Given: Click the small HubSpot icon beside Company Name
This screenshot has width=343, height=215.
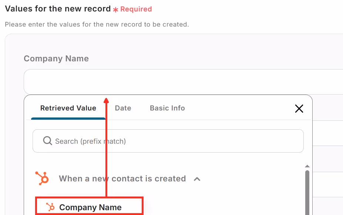Looking at the screenshot, I should 50,207.
